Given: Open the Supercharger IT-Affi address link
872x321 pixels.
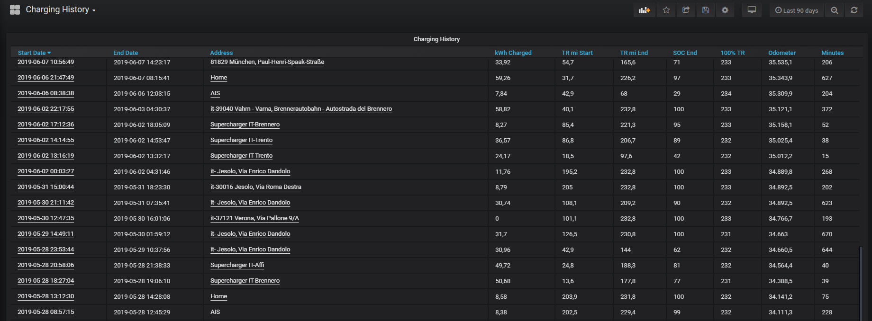Looking at the screenshot, I should point(237,265).
